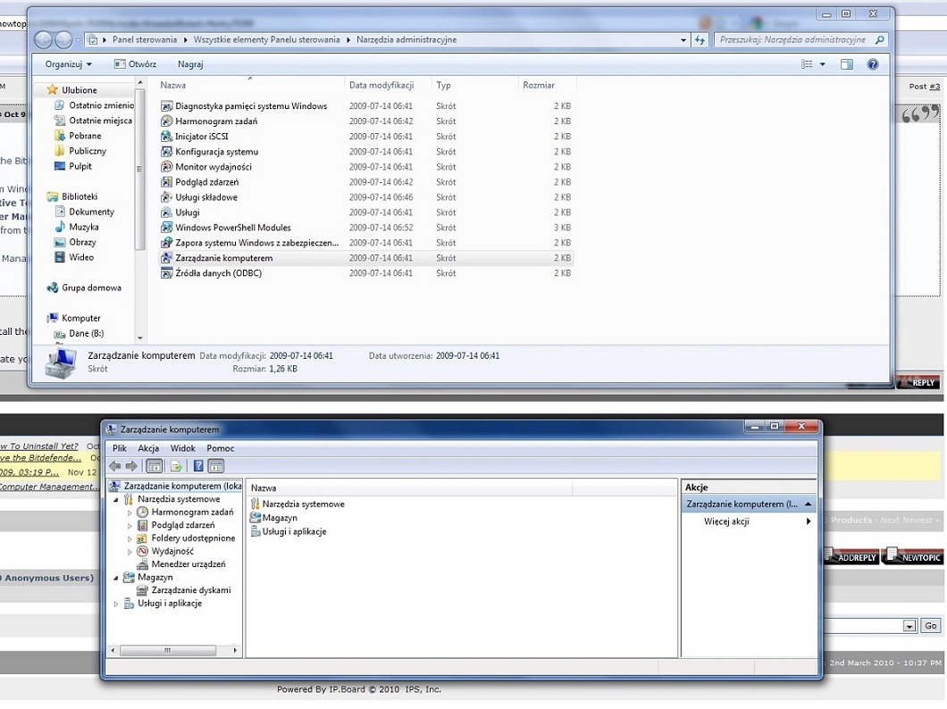Click the forward arrow in Zarządzanie komputerem toolbar
947x709 pixels.
[x=131, y=466]
